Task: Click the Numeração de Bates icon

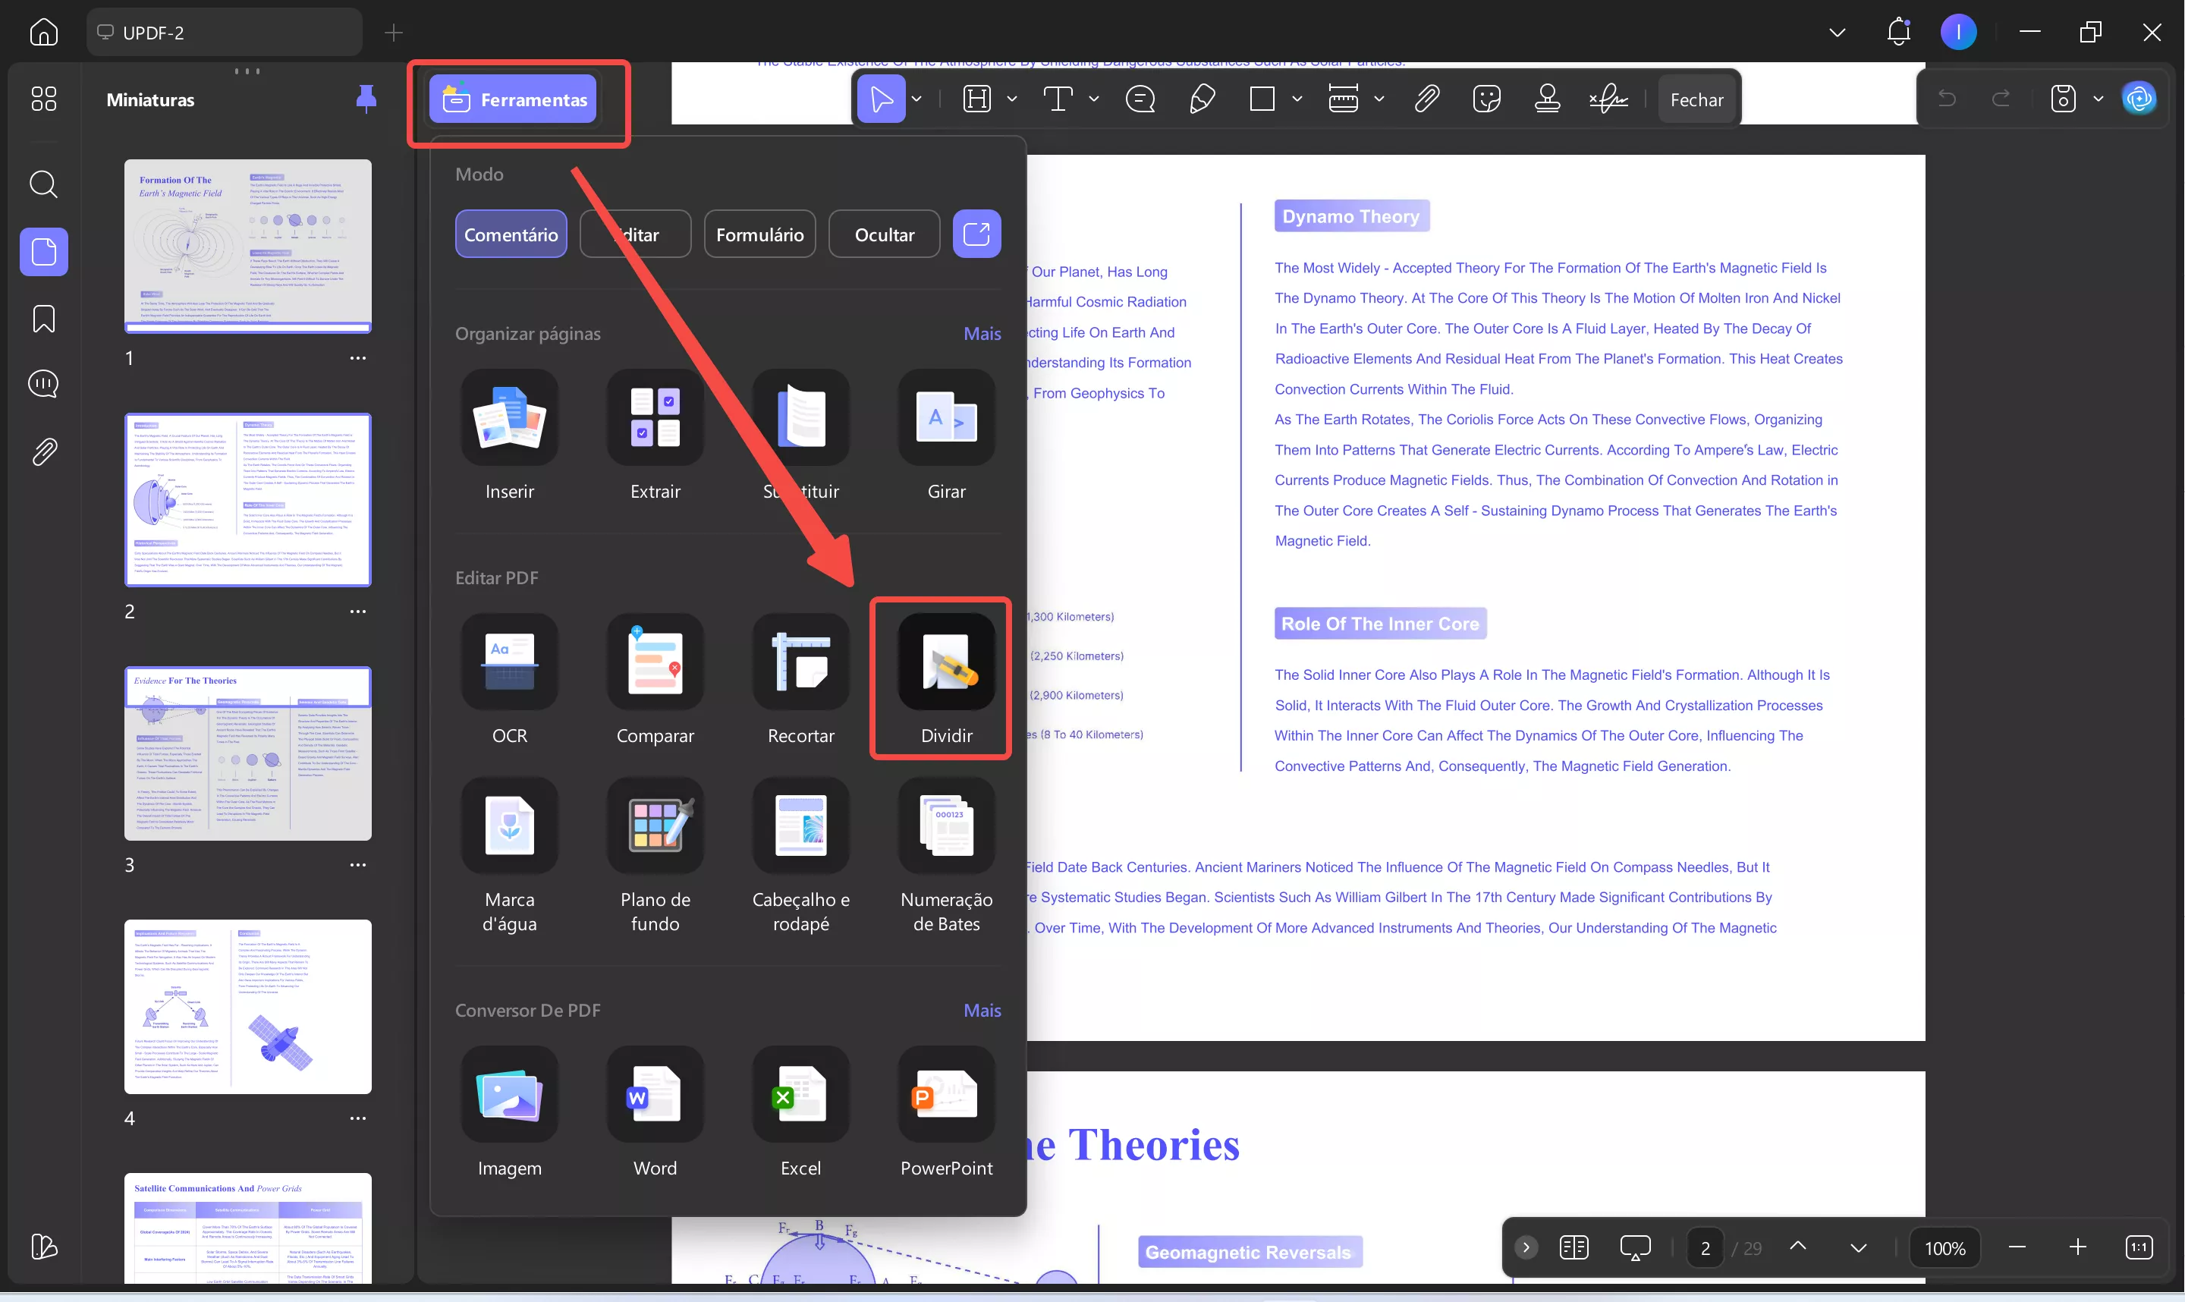Action: [945, 826]
